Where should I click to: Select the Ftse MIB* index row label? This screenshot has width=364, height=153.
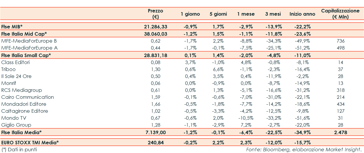point(12,27)
